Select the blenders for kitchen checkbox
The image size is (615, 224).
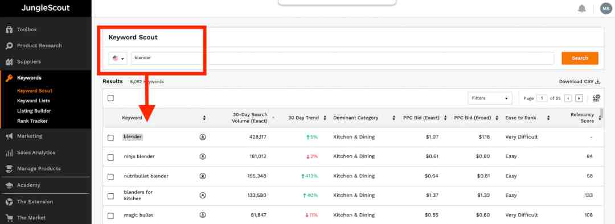[x=110, y=196]
